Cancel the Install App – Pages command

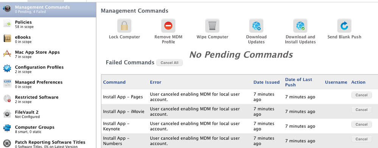point(361,95)
